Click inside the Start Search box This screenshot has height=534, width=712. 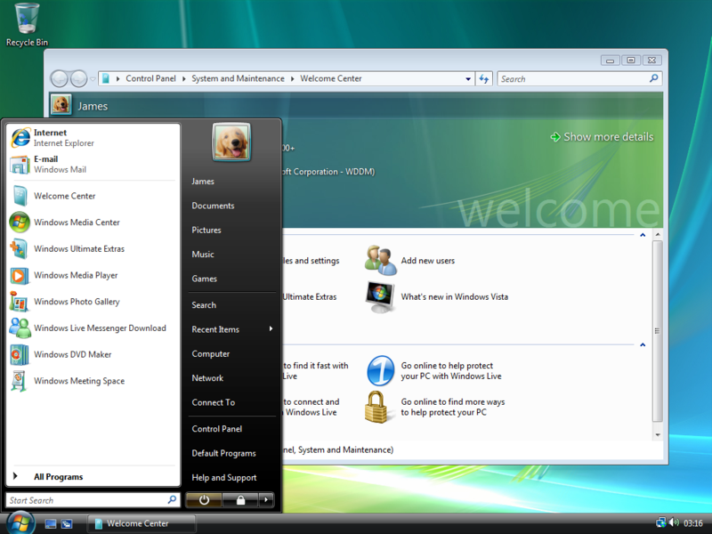pos(89,499)
